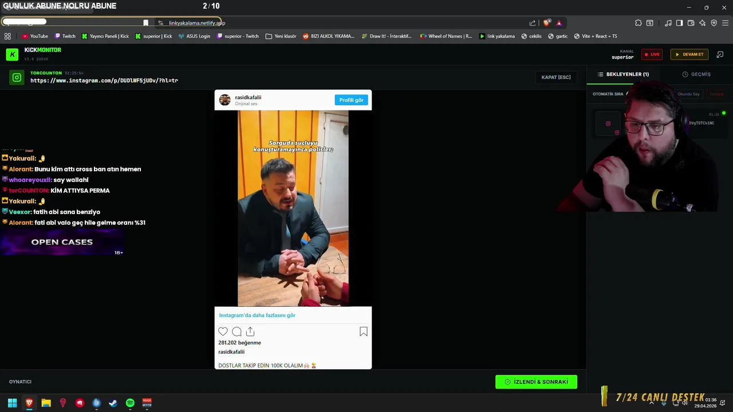Open the Twitch bookmark
733x412 pixels.
[65, 36]
